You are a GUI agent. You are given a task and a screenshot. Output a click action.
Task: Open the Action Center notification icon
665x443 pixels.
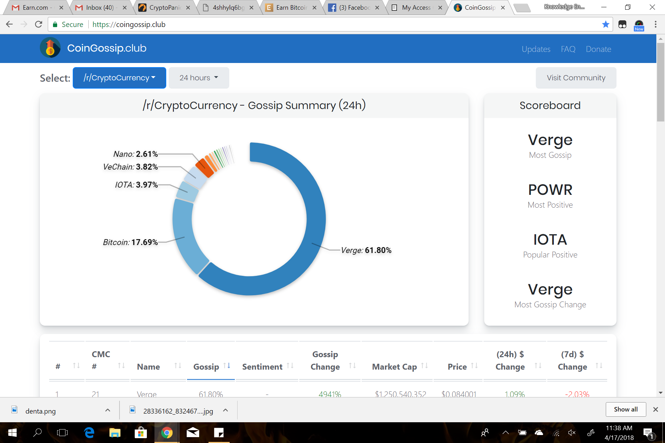click(648, 433)
